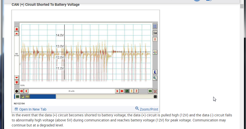The image size is (246, 129).
Task: Click the red person icon on scope
Action: coord(155,39)
